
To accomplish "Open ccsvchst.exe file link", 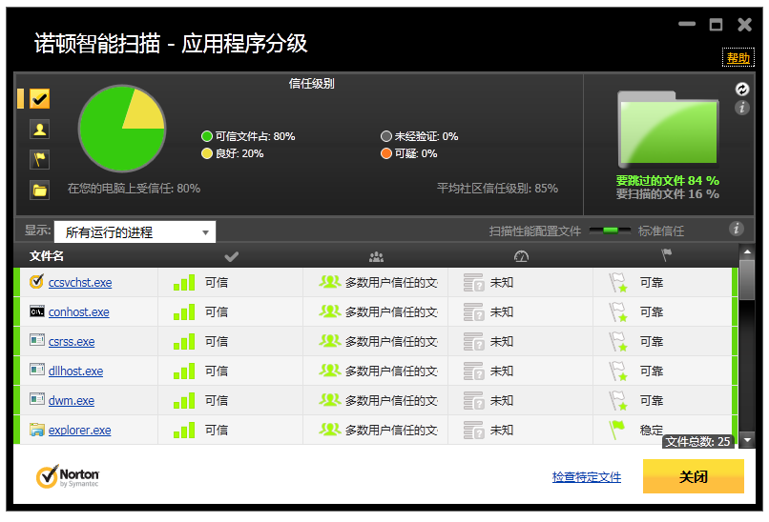I will [80, 283].
